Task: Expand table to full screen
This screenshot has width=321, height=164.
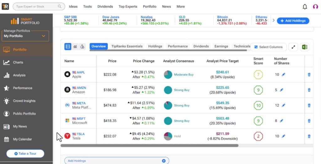Action: pyautogui.click(x=293, y=47)
